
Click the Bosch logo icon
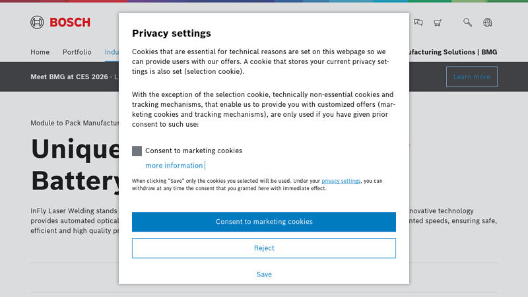pyautogui.click(x=38, y=22)
